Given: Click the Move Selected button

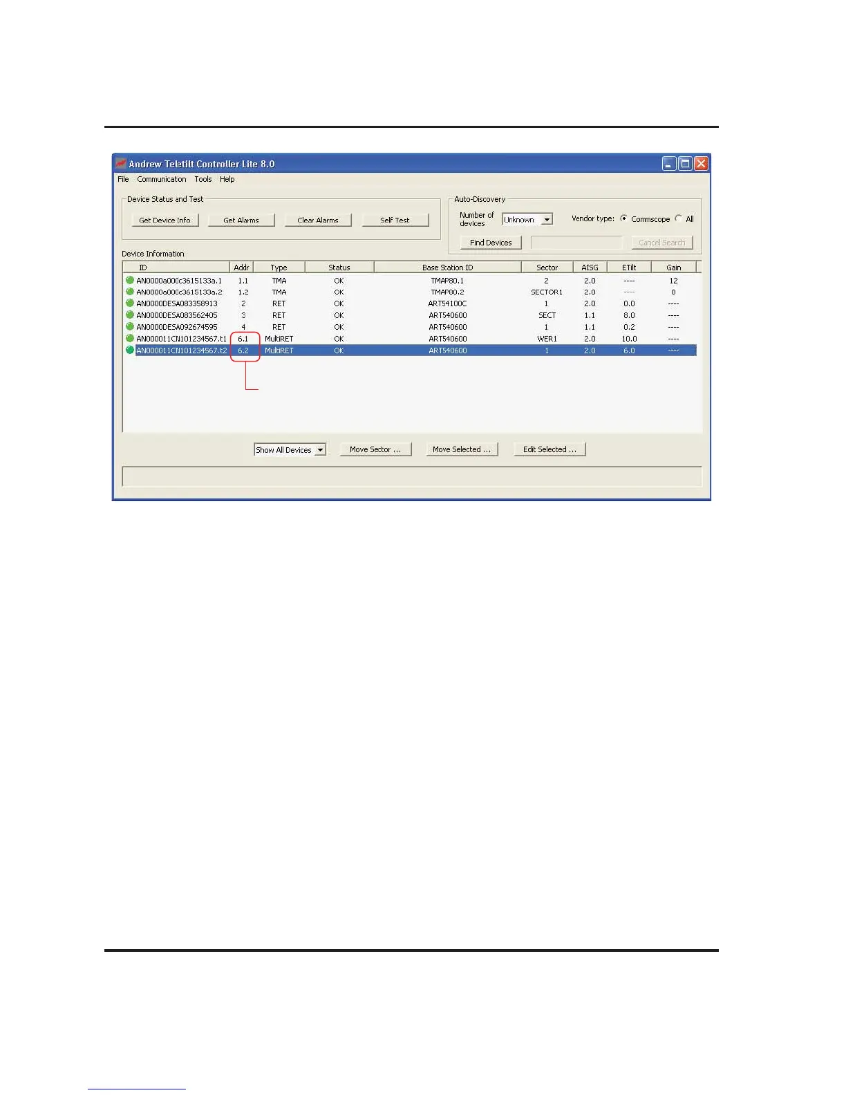Looking at the screenshot, I should coord(462,449).
